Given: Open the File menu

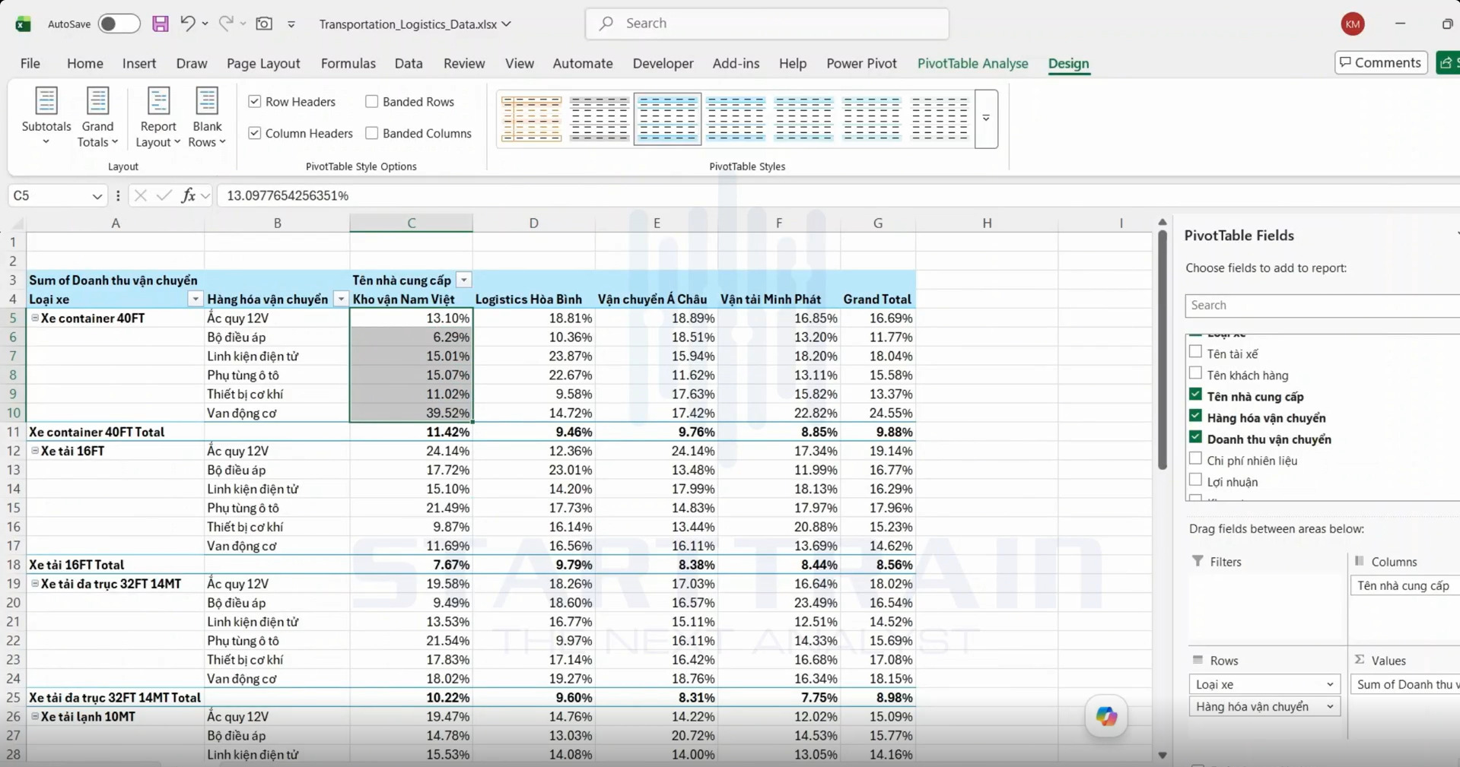Looking at the screenshot, I should click(x=30, y=63).
